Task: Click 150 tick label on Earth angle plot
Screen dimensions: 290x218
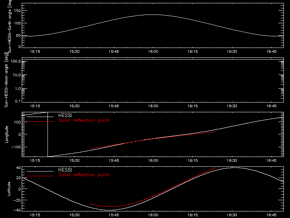Action: pos(17,11)
